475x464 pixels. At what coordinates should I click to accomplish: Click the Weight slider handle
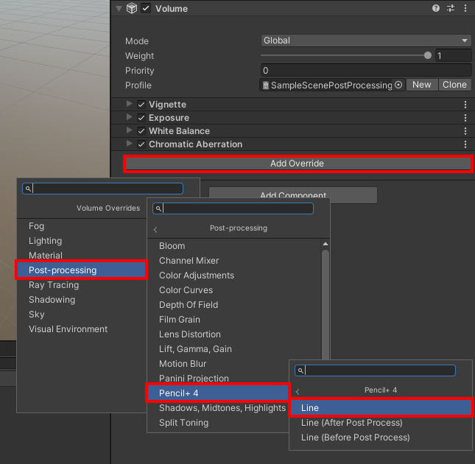click(x=428, y=55)
